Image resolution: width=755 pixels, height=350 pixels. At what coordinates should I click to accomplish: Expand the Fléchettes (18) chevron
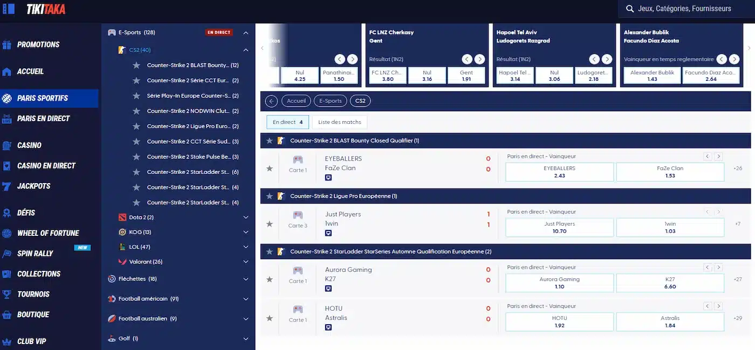point(246,279)
